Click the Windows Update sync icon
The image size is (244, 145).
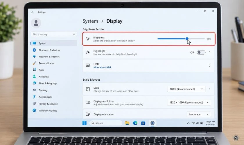point(34,110)
